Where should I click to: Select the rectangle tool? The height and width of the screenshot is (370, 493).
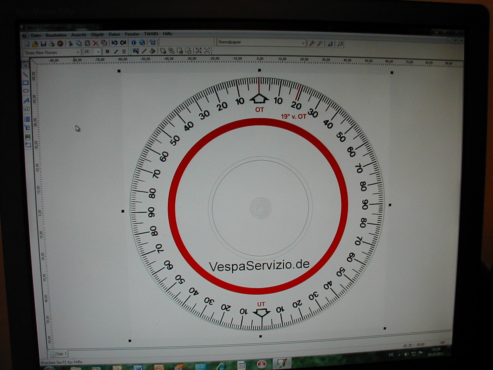click(25, 82)
